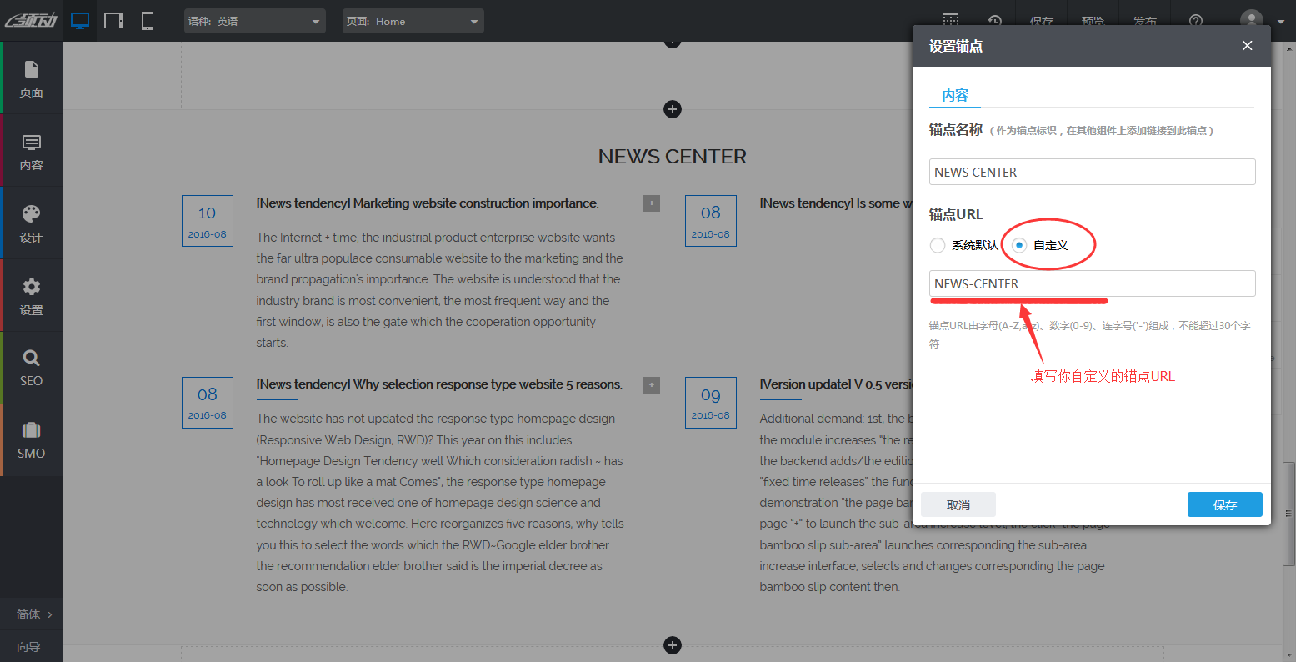The width and height of the screenshot is (1296, 662).
Task: Select the 系统默认 radio option
Action: 938,245
